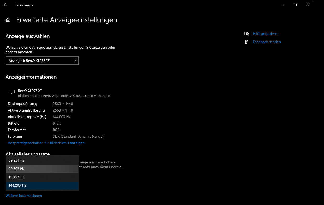Select 99,897 Hz refresh rate
The height and width of the screenshot is (205, 324).
click(x=42, y=169)
